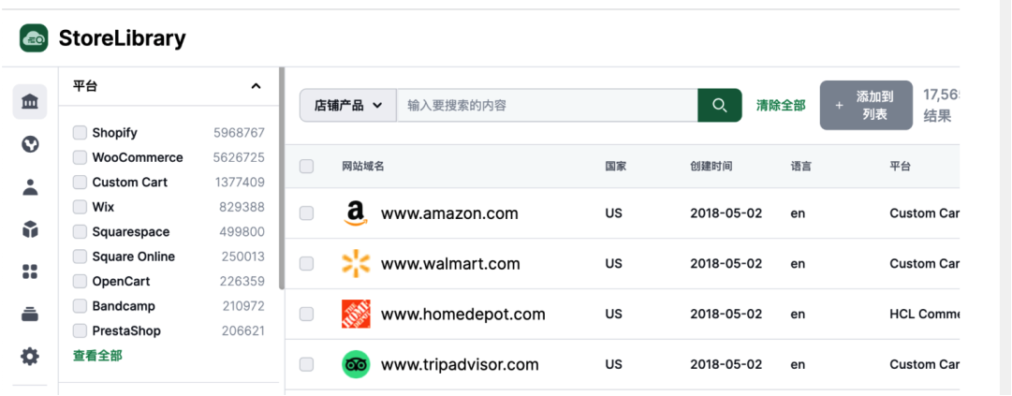Screen dimensions: 1012x396
Task: Click the 清除全部 link
Action: point(781,106)
